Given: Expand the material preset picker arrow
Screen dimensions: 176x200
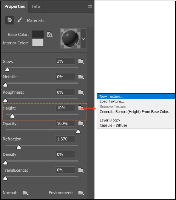Looking at the screenshot, I should [x=83, y=39].
